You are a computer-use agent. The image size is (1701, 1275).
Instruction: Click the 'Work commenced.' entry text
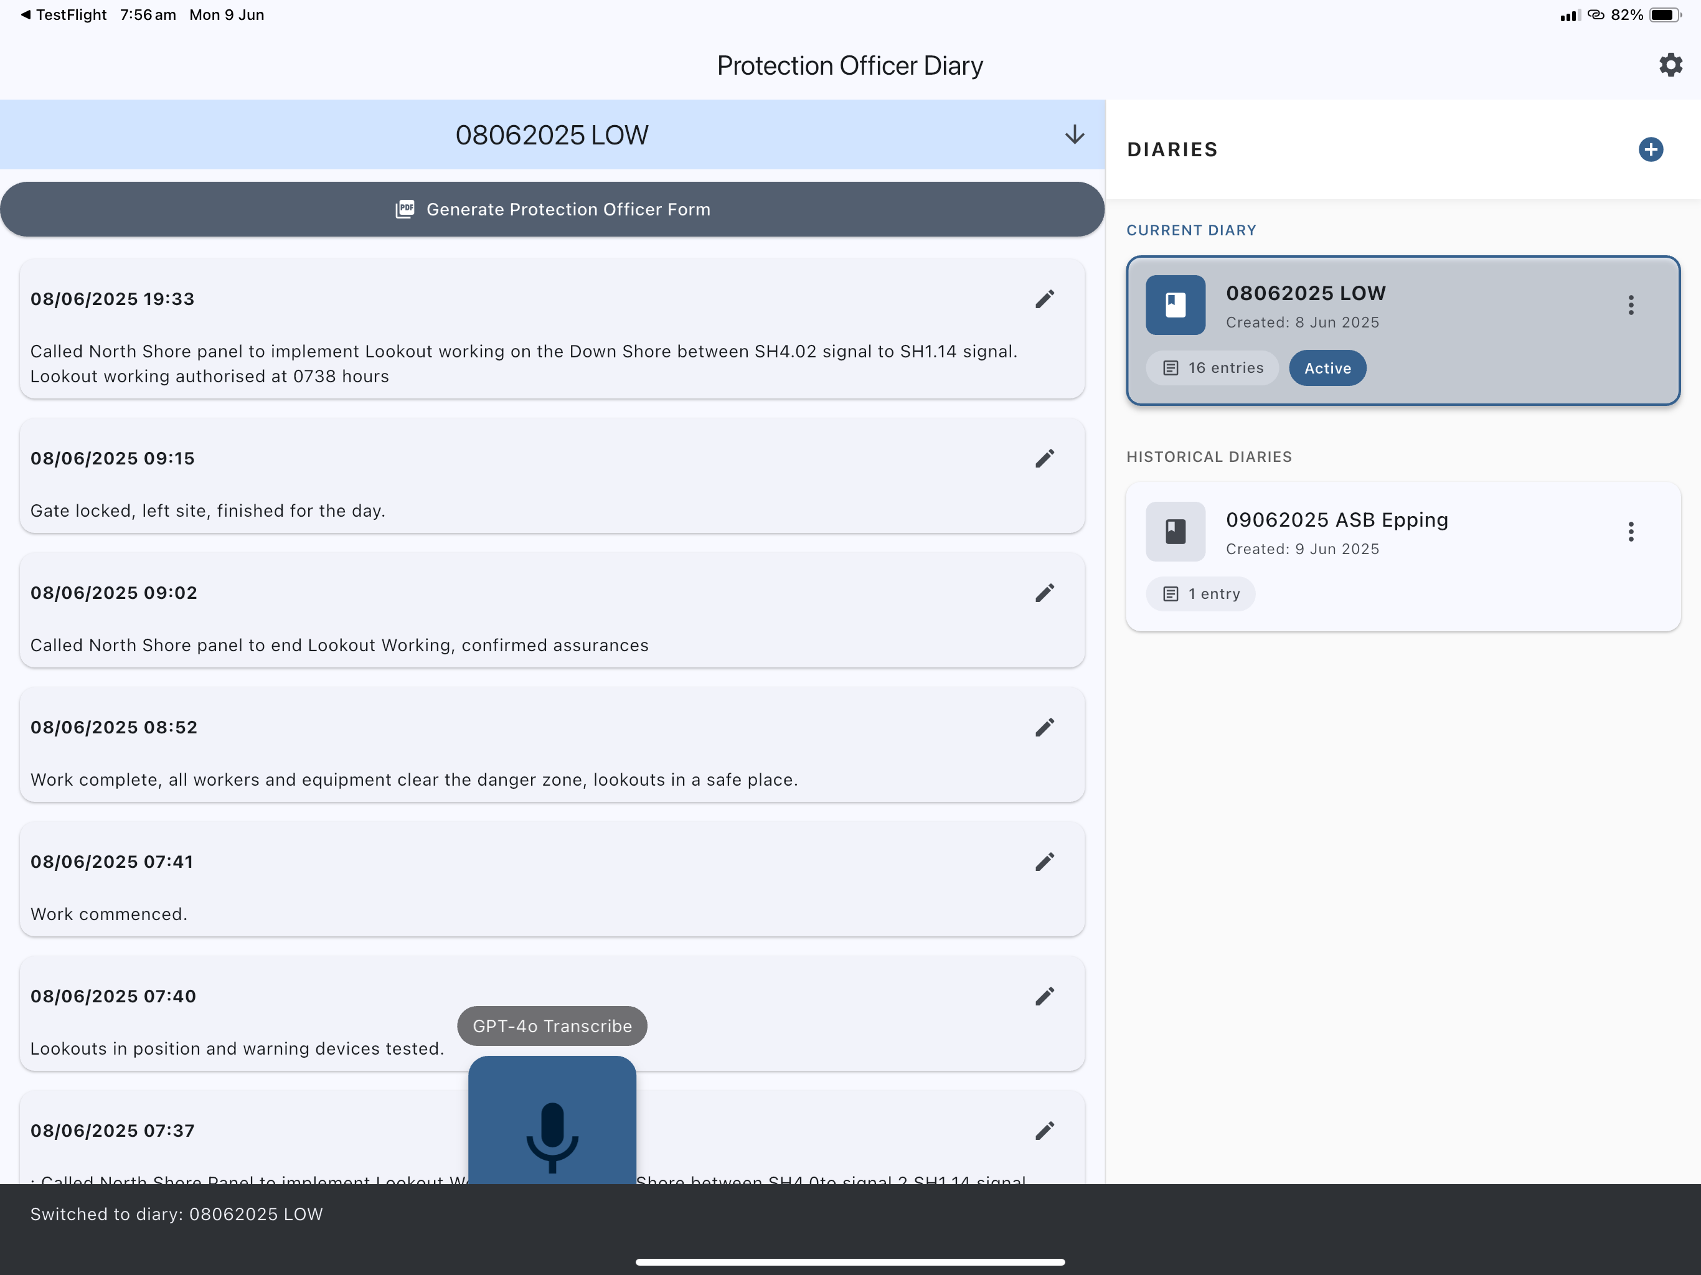click(x=108, y=915)
